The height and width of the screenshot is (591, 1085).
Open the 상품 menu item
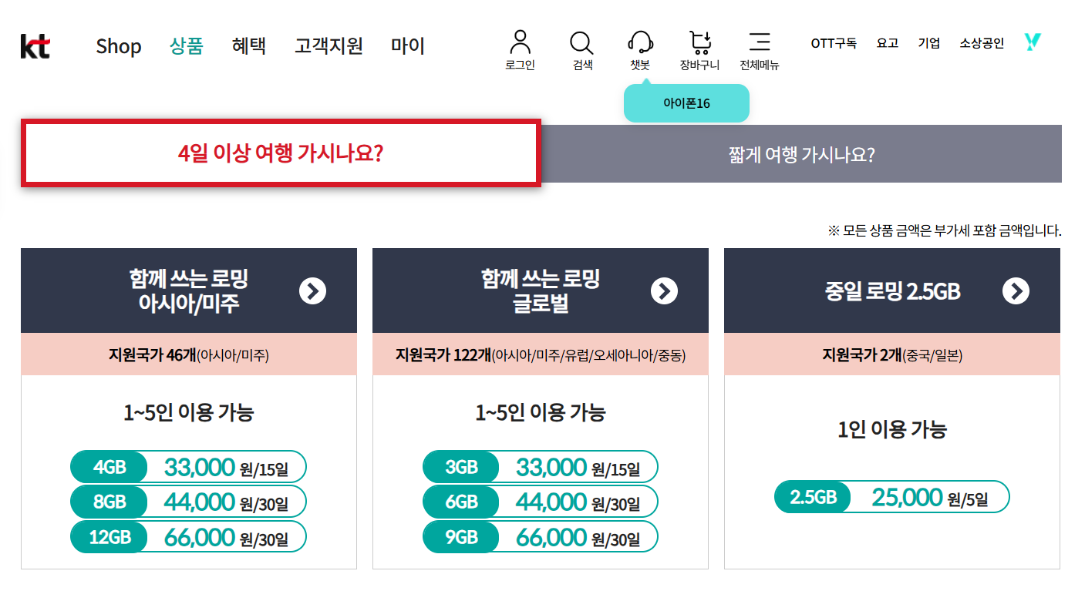pyautogui.click(x=187, y=46)
